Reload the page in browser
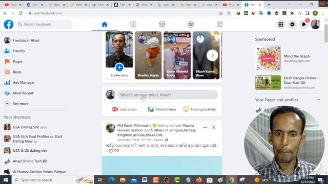 20,13
